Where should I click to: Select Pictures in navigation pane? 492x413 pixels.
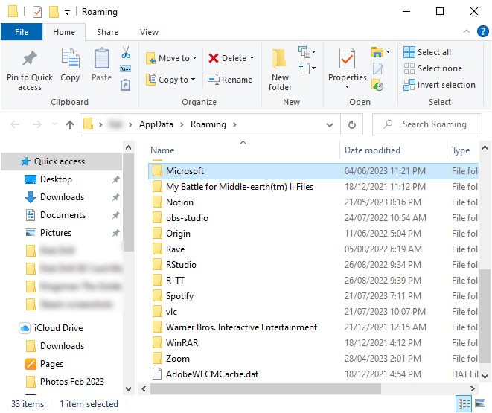point(56,233)
